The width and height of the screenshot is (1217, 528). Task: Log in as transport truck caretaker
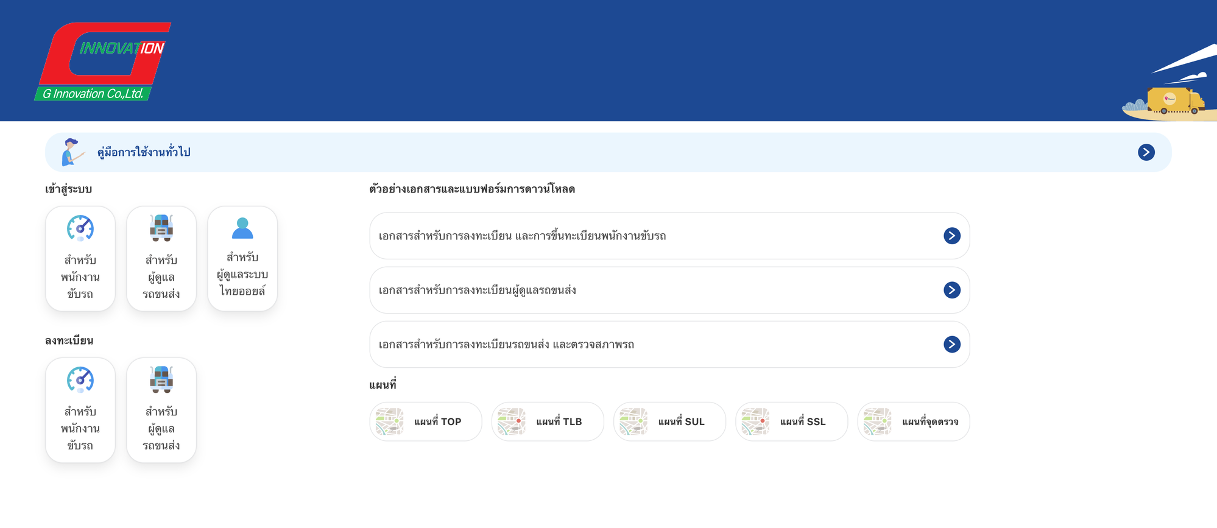point(161,259)
